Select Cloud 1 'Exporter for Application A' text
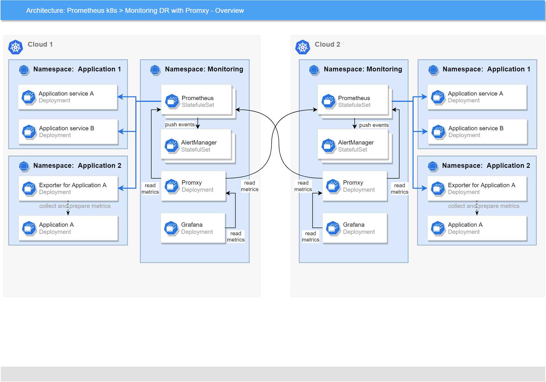The height and width of the screenshot is (382, 546). click(x=73, y=185)
